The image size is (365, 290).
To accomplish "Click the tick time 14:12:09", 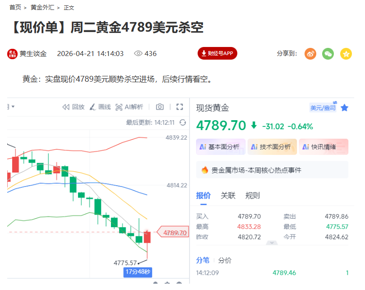I will 208,273.
